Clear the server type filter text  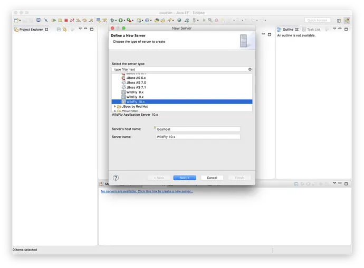point(250,69)
